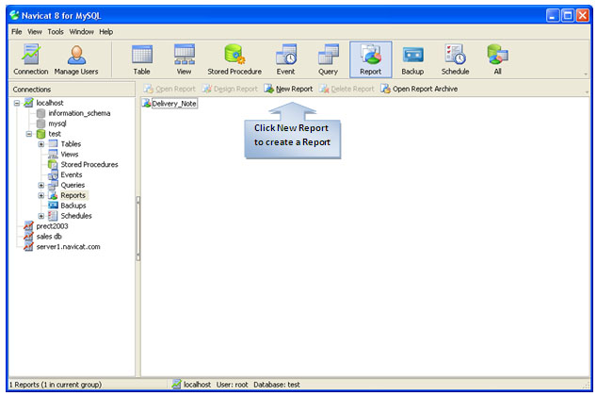Switch to the View object list

[x=185, y=59]
